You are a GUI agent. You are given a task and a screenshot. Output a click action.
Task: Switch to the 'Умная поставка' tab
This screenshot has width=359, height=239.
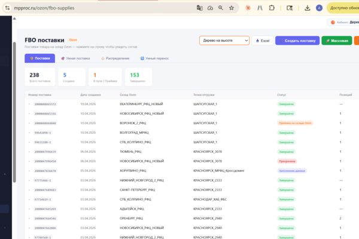coord(75,59)
